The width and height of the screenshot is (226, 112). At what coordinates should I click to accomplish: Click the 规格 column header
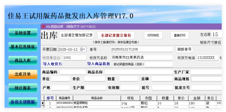(x=130, y=98)
